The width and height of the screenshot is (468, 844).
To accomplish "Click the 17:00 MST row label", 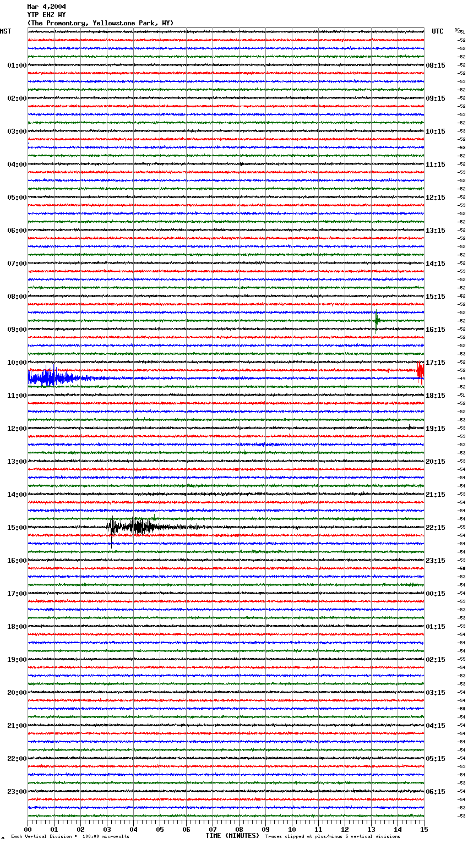I will pos(17,594).
